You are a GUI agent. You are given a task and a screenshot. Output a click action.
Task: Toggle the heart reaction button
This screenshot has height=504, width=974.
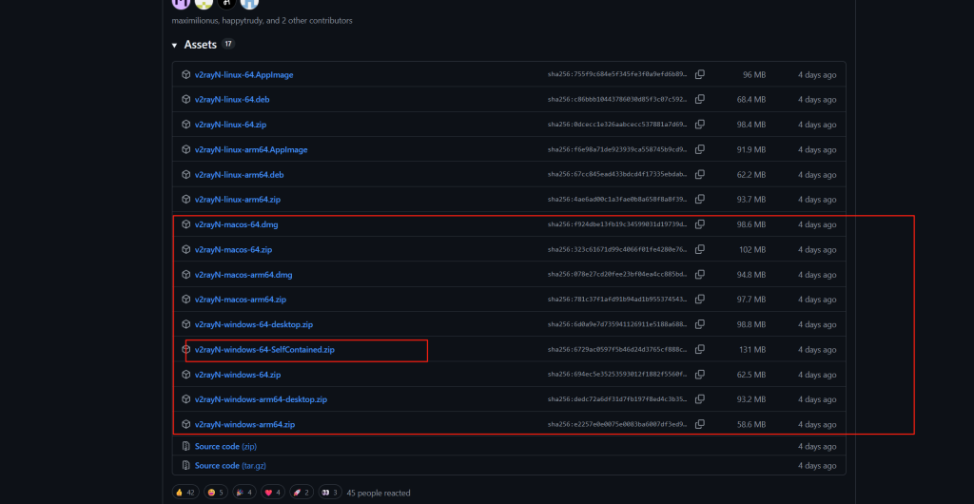click(272, 493)
